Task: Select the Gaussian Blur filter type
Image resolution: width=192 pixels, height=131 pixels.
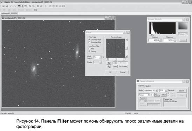Action: [89, 42]
